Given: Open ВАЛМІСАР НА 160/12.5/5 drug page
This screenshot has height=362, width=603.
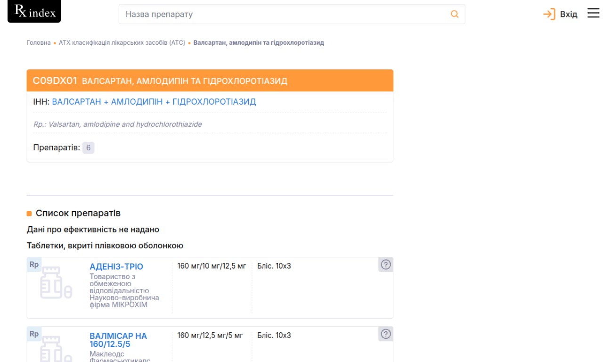Looking at the screenshot, I should click(118, 340).
